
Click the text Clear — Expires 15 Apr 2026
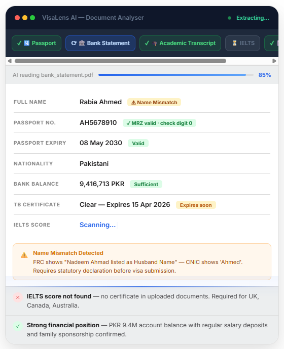point(125,204)
